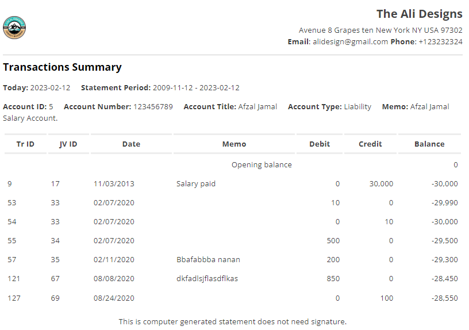Click the JV ID column header

tap(68, 144)
